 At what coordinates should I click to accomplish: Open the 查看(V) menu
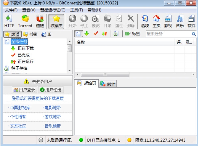(29, 10)
